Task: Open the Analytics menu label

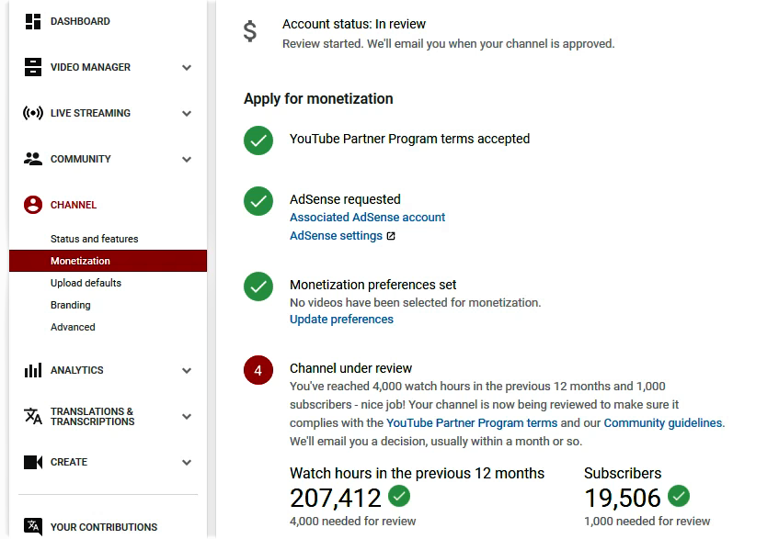Action: click(77, 370)
